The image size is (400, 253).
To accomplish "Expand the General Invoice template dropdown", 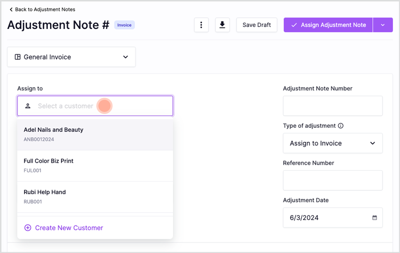I will click(71, 57).
